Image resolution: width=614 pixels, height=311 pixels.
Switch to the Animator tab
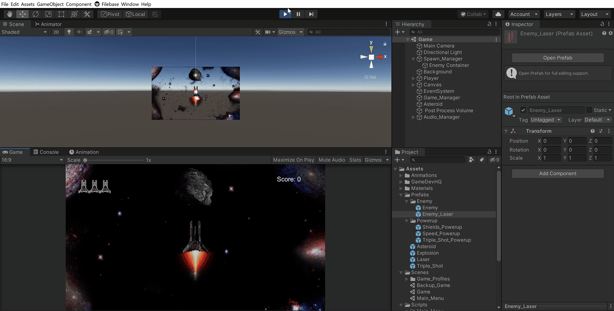[48, 24]
